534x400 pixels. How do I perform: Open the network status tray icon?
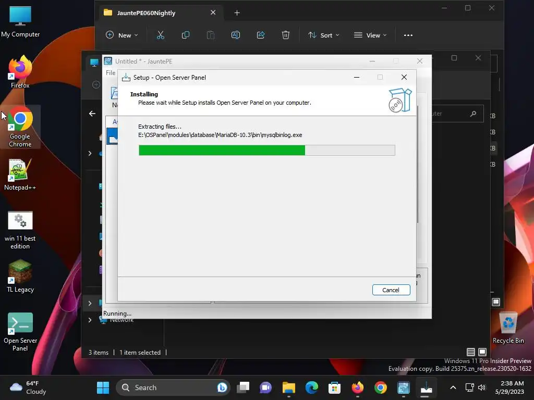click(x=470, y=387)
